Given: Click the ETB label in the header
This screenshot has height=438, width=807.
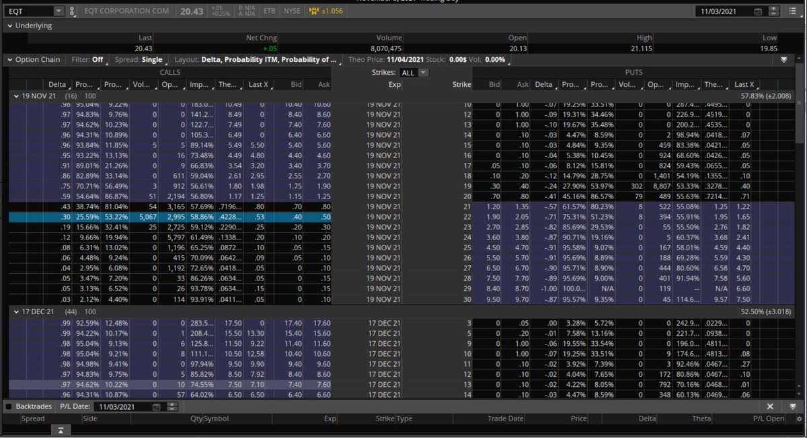Looking at the screenshot, I should pyautogui.click(x=269, y=11).
